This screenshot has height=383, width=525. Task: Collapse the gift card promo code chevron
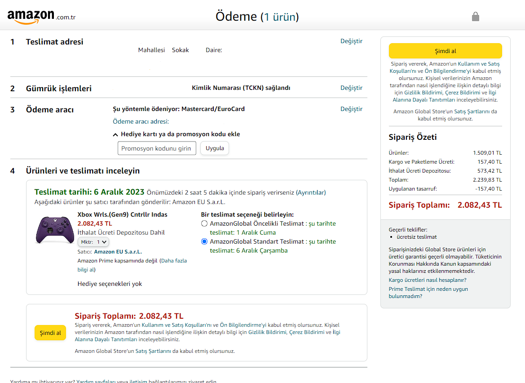tap(115, 135)
